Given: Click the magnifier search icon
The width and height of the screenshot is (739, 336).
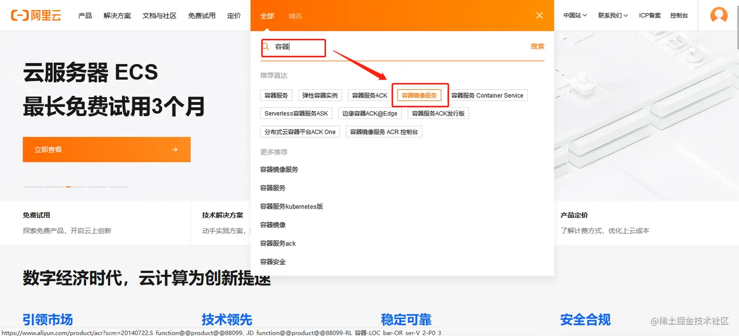Looking at the screenshot, I should click(266, 46).
